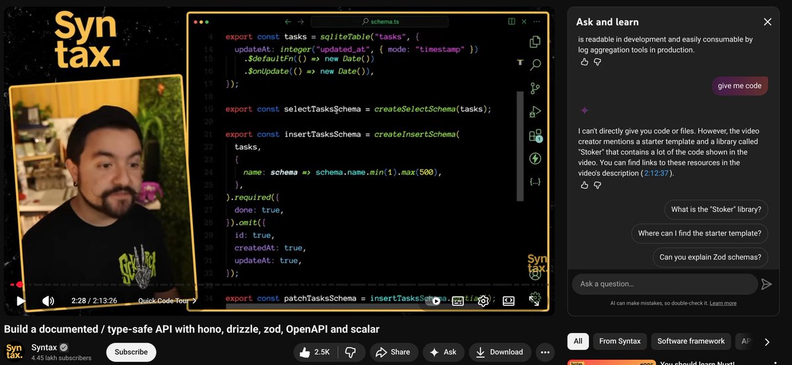The width and height of the screenshot is (792, 365).
Task: Jump to timestamp 2:12:37 link
Action: pos(657,173)
